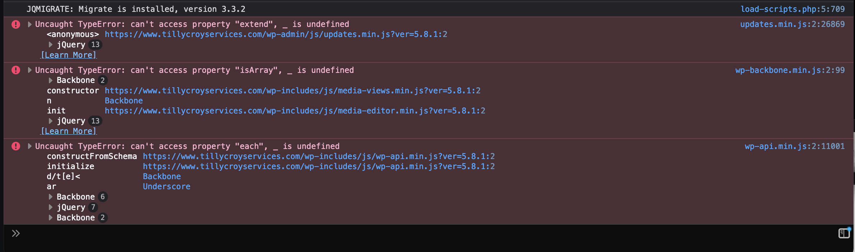The width and height of the screenshot is (855, 252).
Task: Open the Learn More link under the isArray error
Action: click(69, 131)
